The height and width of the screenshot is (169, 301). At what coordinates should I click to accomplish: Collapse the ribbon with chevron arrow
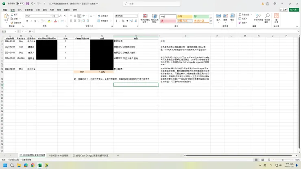click(x=297, y=26)
